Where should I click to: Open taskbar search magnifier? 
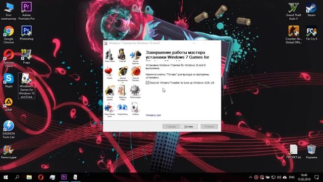click(17, 177)
